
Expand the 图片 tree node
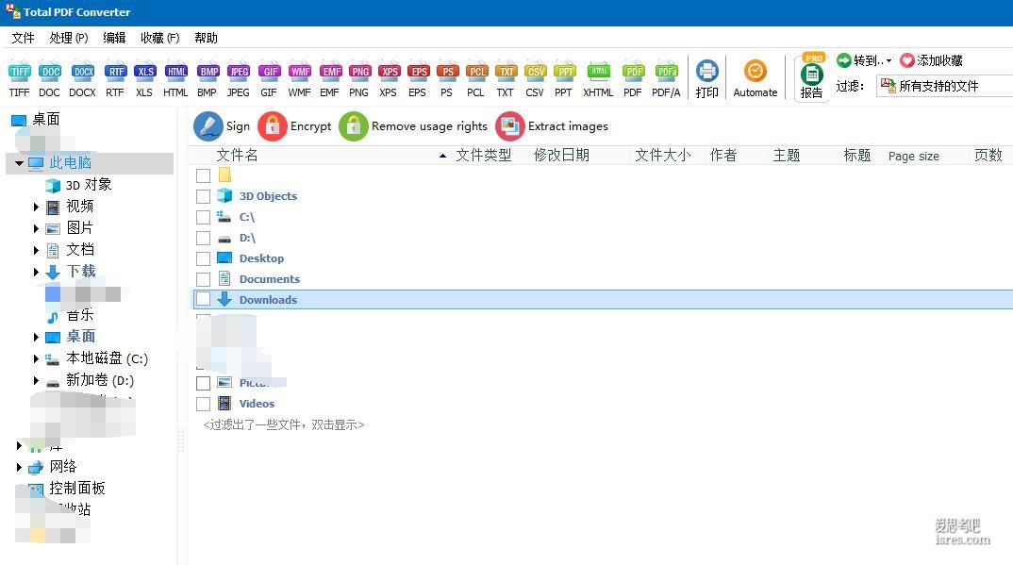(36, 228)
